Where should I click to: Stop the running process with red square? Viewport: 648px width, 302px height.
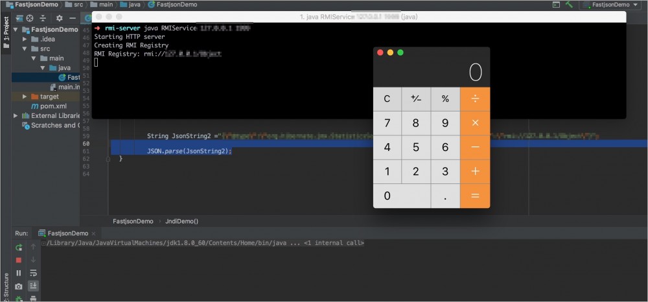click(19, 260)
